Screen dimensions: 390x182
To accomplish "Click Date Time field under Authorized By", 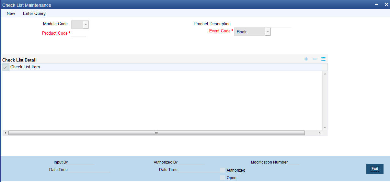I will click(199, 169).
